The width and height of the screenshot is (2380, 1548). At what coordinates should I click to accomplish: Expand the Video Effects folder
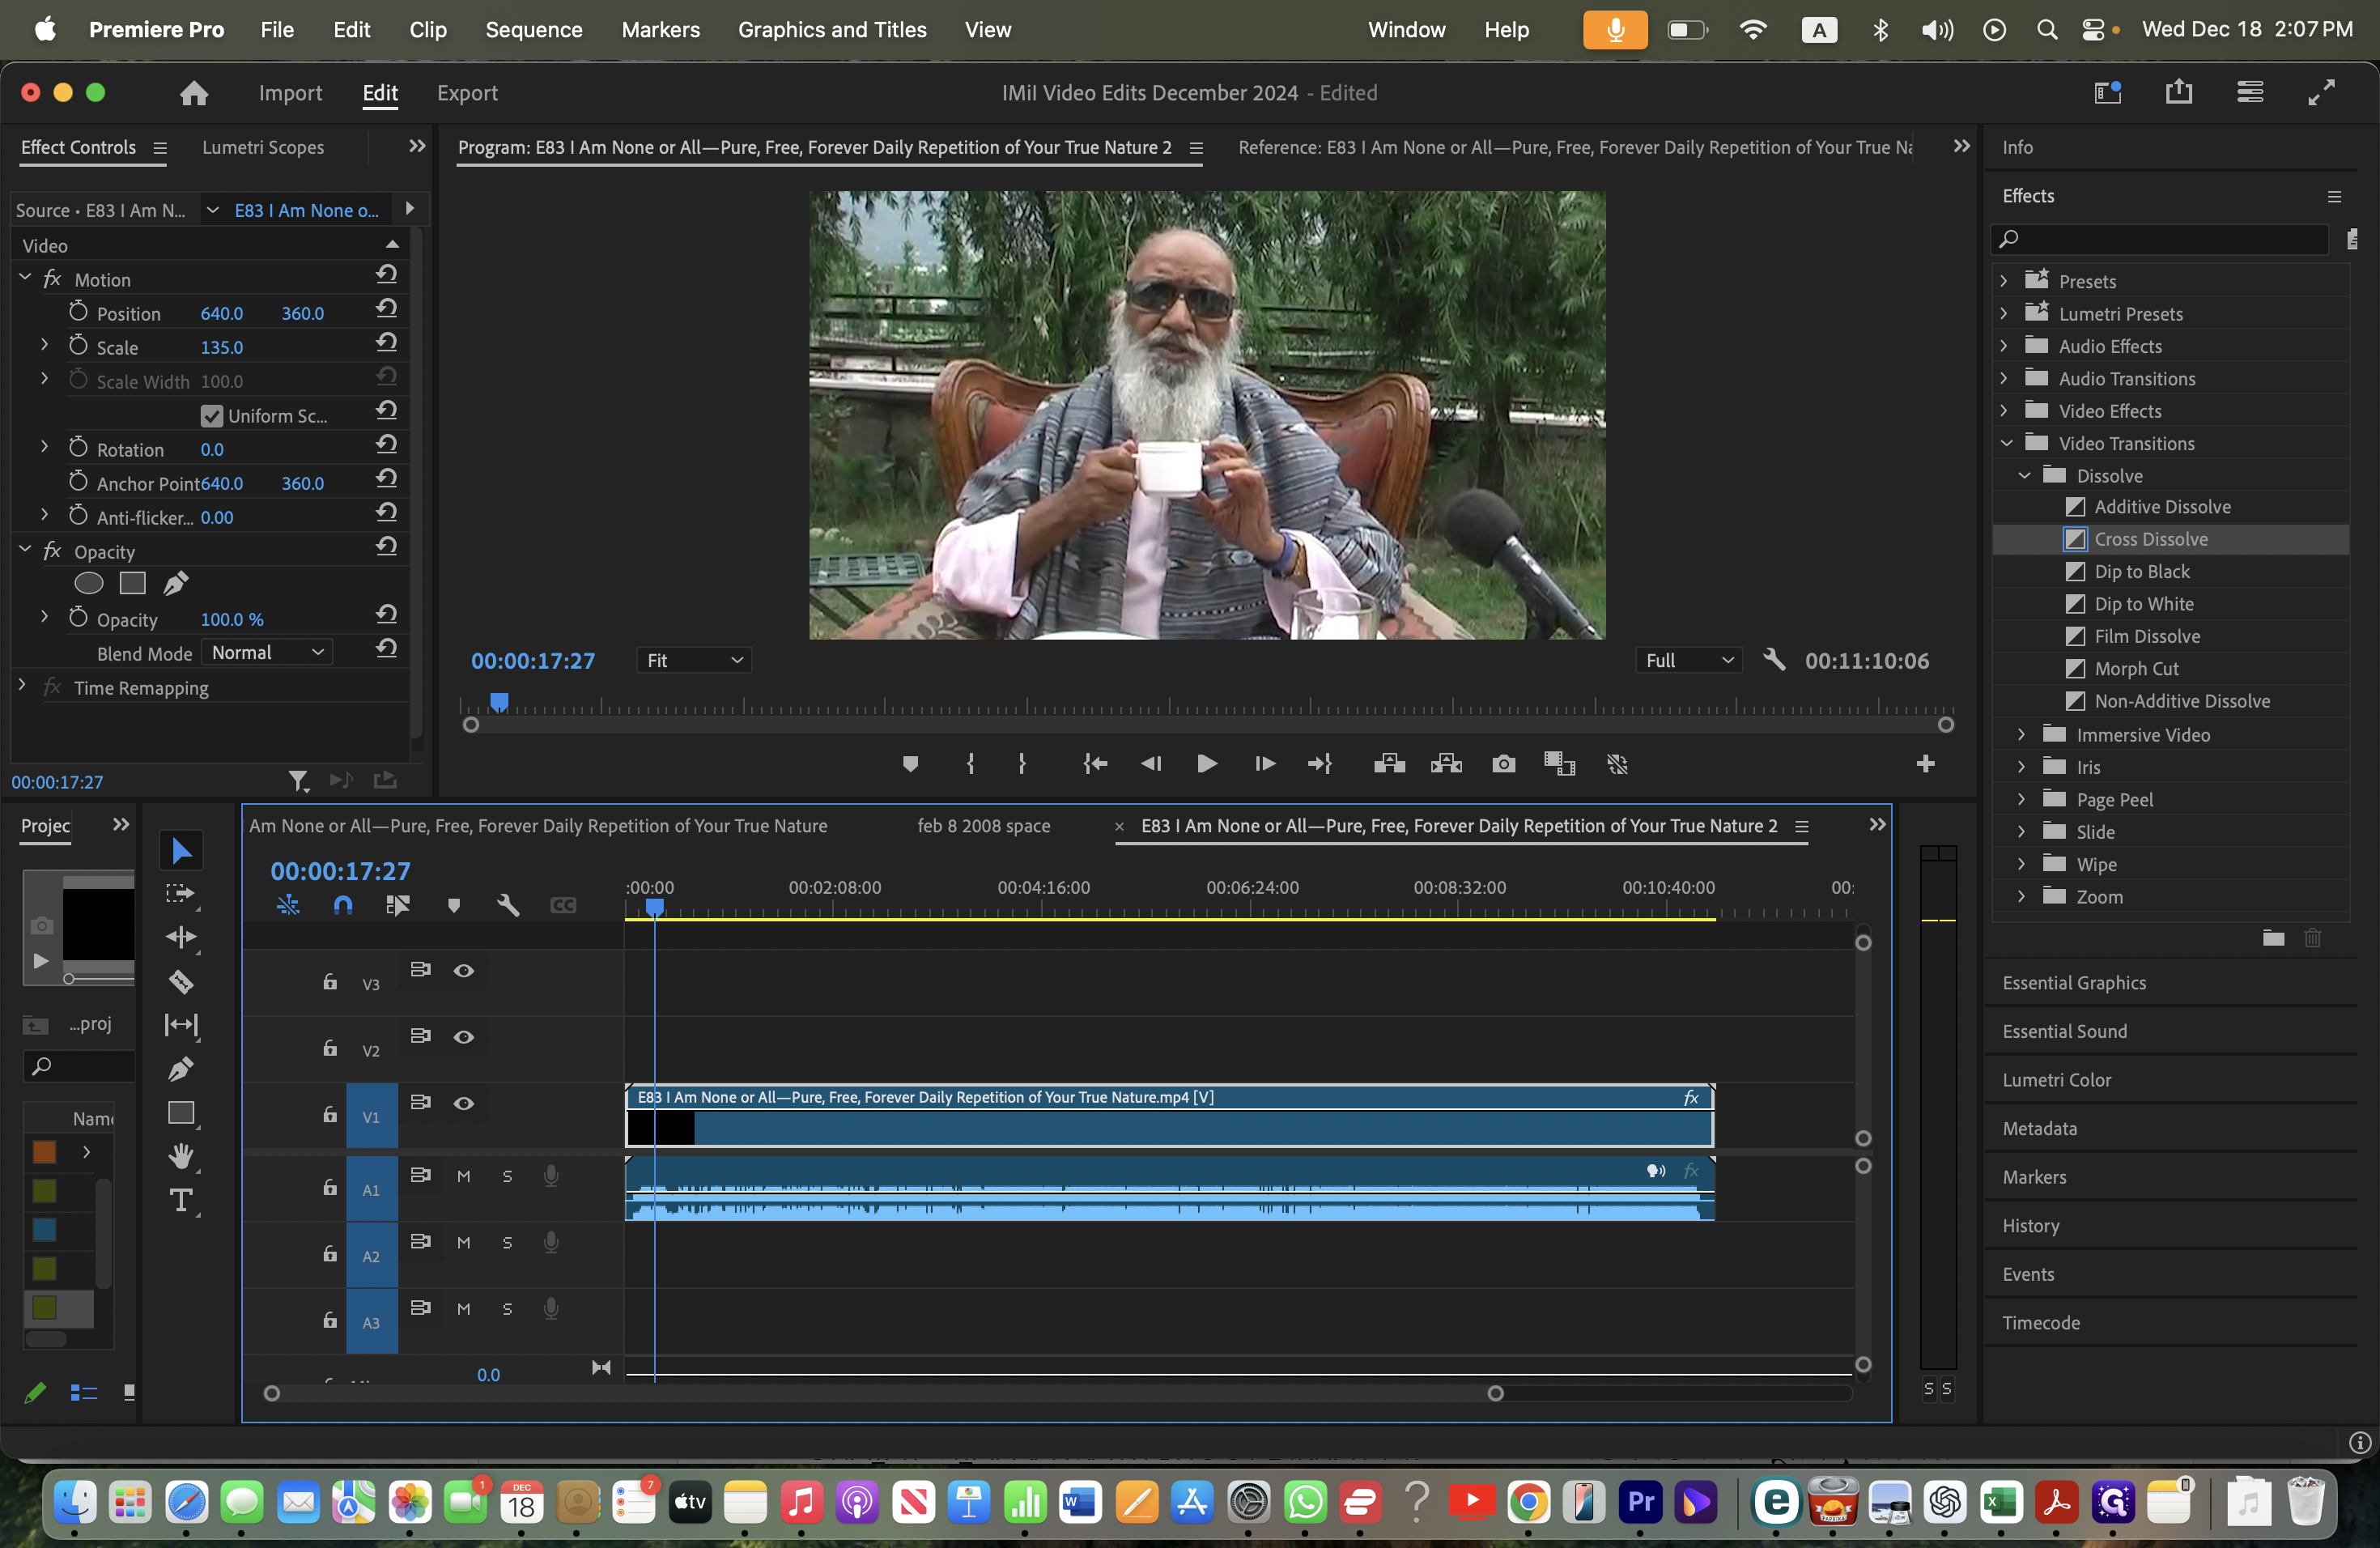(x=2004, y=411)
